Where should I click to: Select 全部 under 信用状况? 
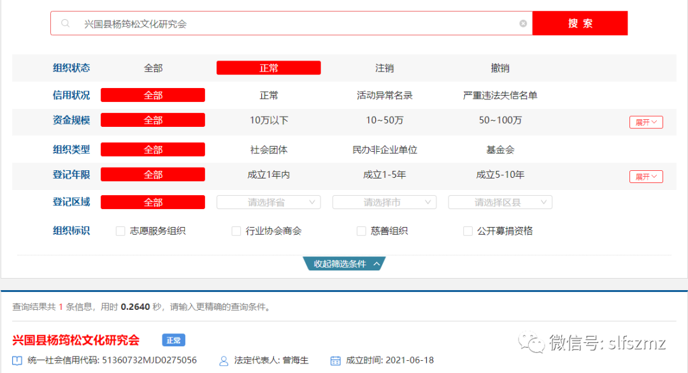click(153, 95)
